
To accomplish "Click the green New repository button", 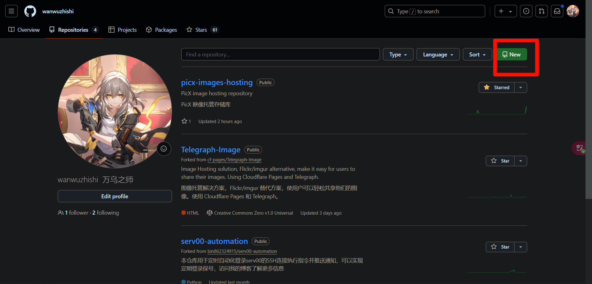I will click(511, 54).
